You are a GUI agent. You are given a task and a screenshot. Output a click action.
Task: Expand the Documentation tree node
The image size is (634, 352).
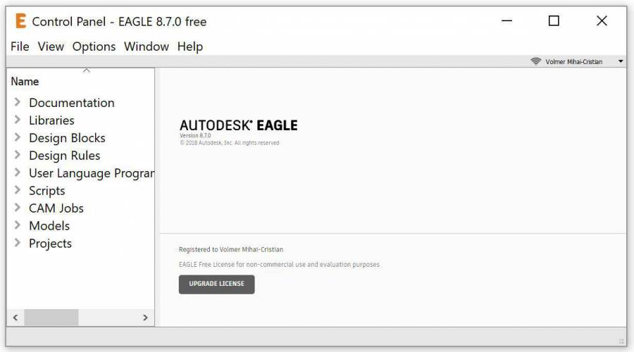pyautogui.click(x=18, y=102)
